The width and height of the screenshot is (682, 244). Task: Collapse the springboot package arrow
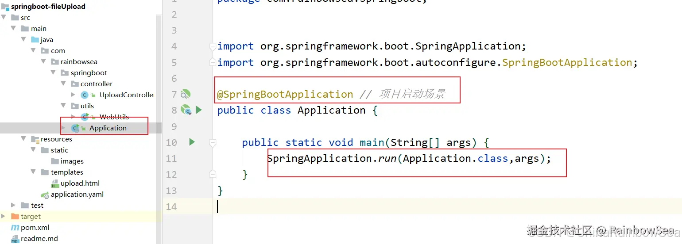click(x=53, y=73)
